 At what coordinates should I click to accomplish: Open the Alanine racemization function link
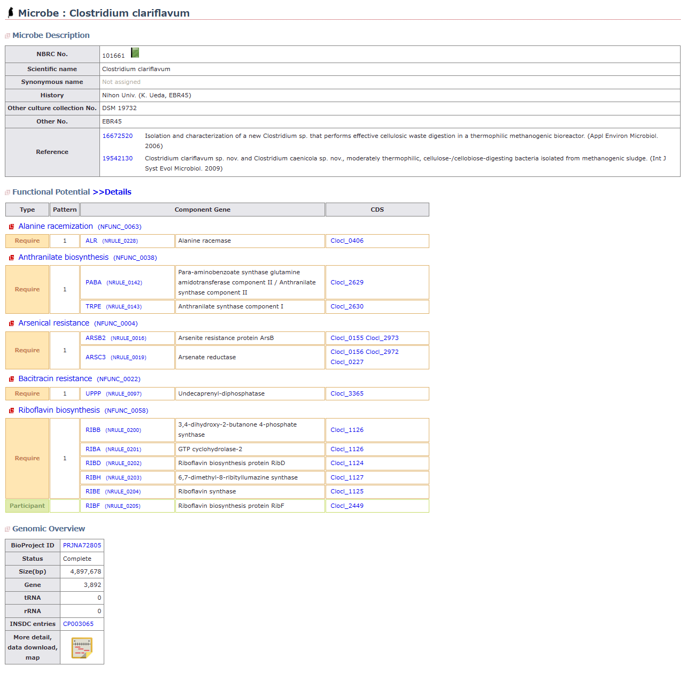56,226
